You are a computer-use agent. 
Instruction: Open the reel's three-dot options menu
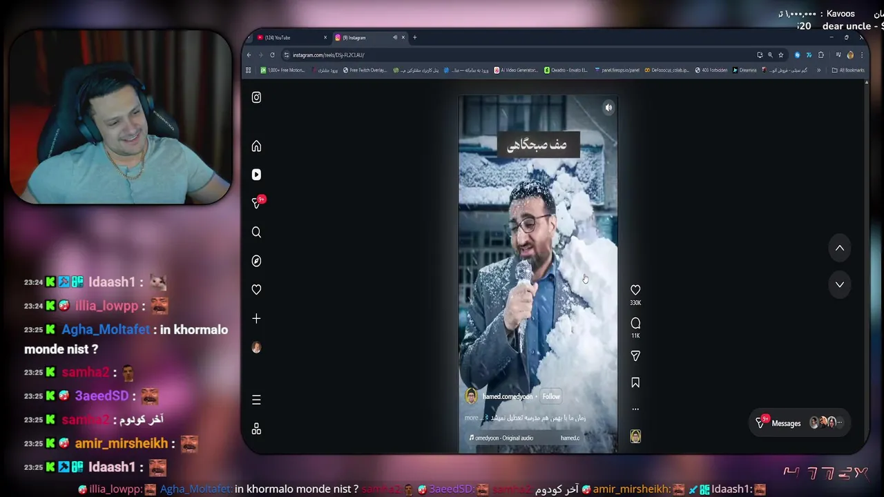(x=635, y=409)
